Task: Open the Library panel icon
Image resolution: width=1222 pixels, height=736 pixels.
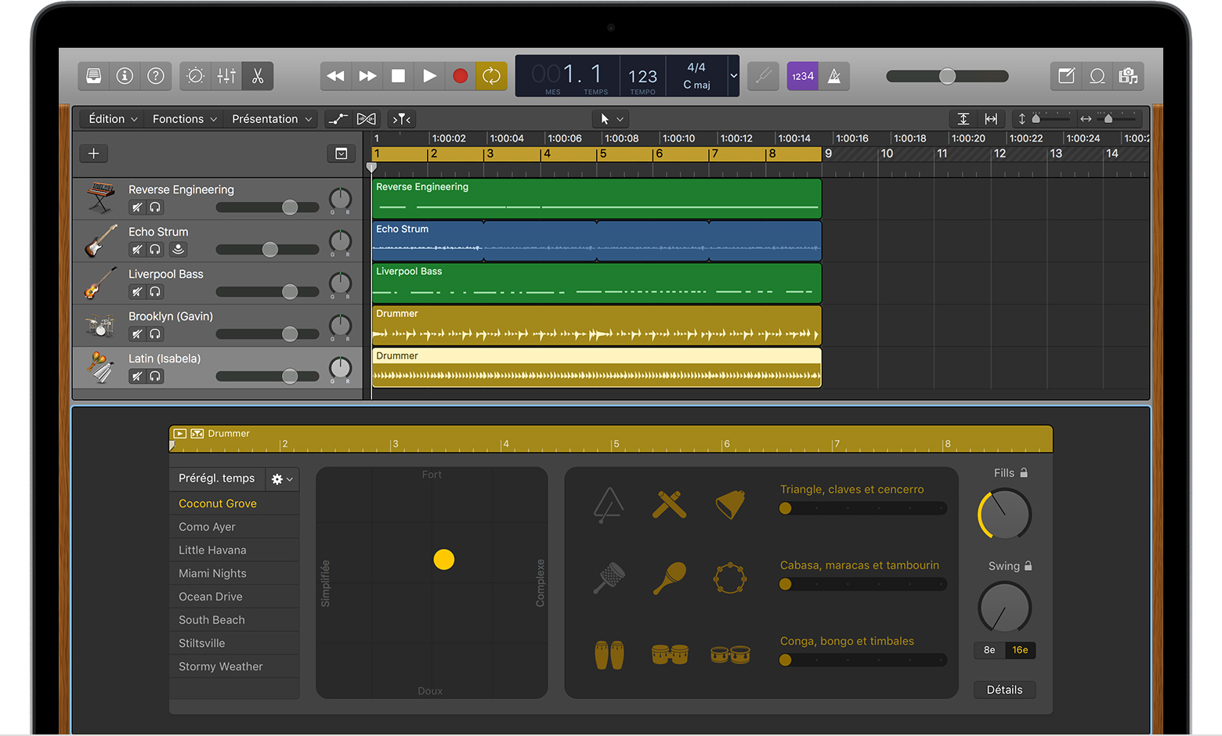Action: 94,76
